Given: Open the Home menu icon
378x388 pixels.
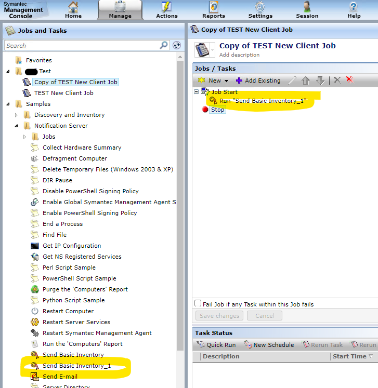Looking at the screenshot, I should coord(73,7).
